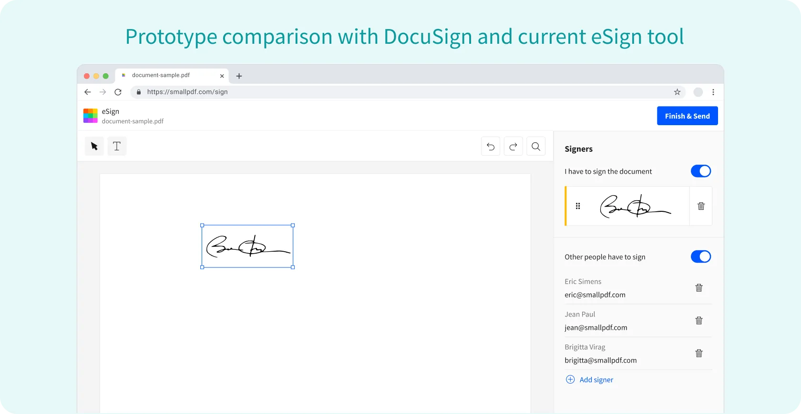Delete my signature with trash icon
This screenshot has width=801, height=414.
(701, 206)
